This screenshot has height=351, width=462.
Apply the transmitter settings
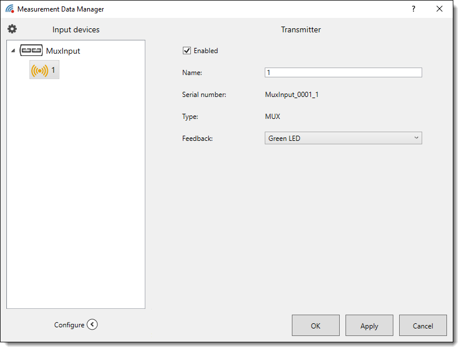click(x=369, y=326)
